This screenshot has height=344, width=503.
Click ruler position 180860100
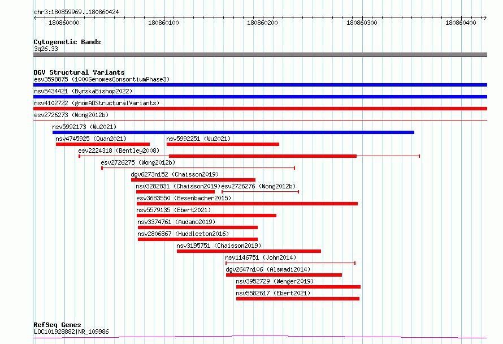[x=163, y=23]
